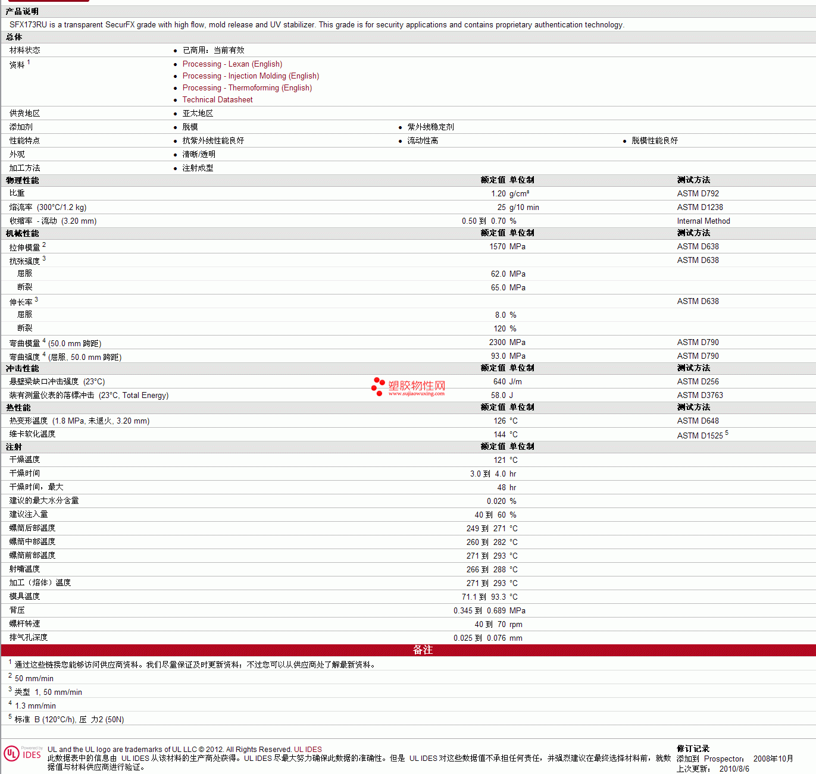This screenshot has height=774, width=816.
Task: Click the UL LLC © 2012 copyright line
Action: (185, 750)
